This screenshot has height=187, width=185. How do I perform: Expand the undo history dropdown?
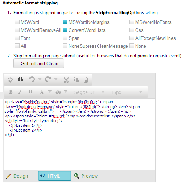tap(40, 79)
